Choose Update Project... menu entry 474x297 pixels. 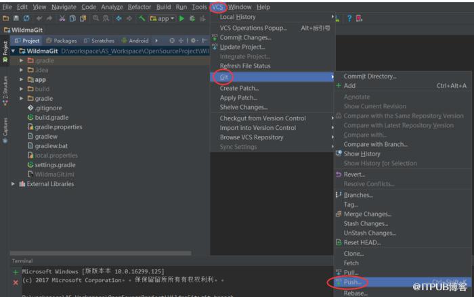272,47
